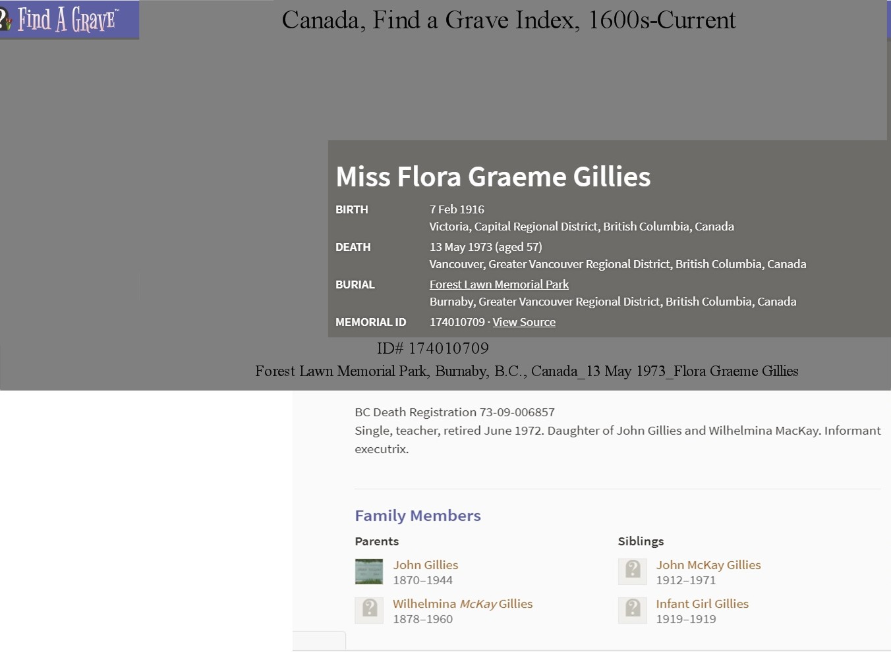Click the 7 Feb 1916 birth date

[x=457, y=209]
